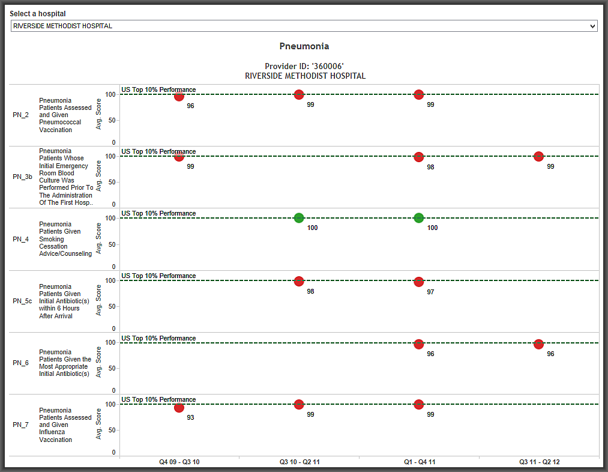The image size is (608, 472).
Task: Click the Q4 09 - Q3 10 axis label
Action: point(179,462)
